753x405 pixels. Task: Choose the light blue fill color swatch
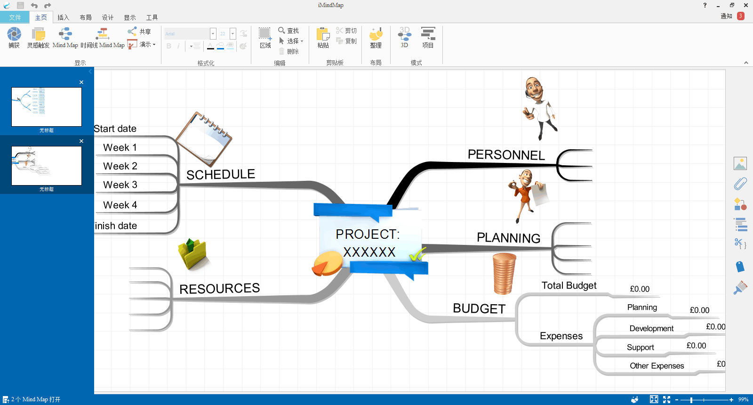click(230, 46)
